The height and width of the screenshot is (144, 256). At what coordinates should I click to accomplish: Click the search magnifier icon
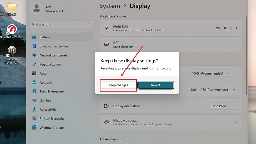(89, 24)
